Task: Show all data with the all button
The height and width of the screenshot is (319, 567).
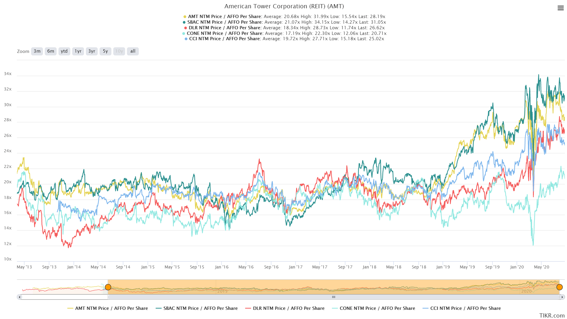Action: (133, 51)
